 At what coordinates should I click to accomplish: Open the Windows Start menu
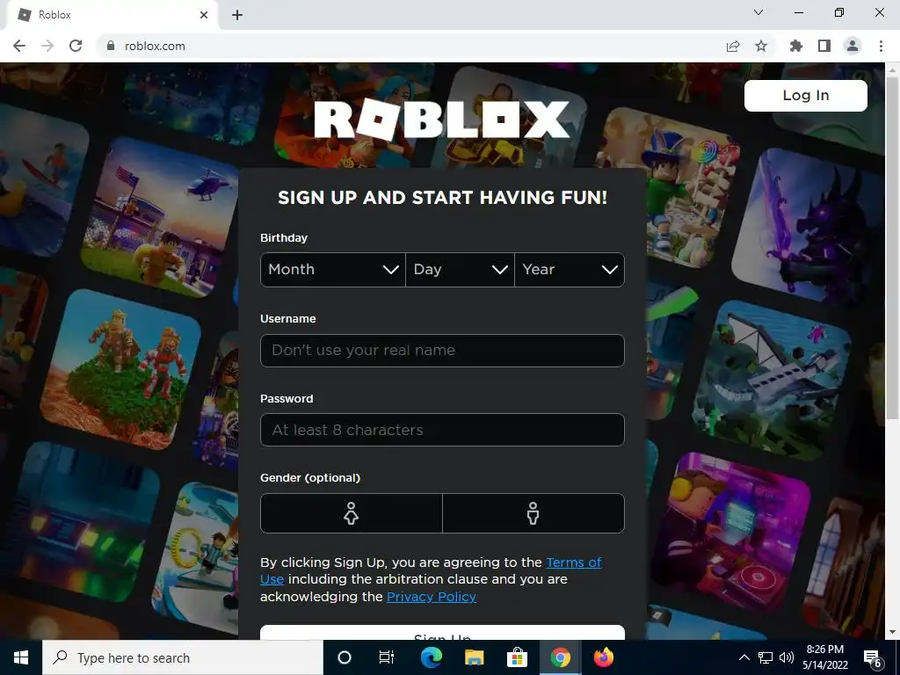pyautogui.click(x=21, y=657)
